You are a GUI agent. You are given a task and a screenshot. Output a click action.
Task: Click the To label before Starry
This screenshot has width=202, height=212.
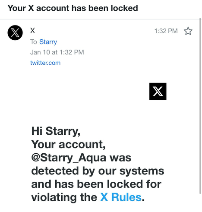pos(34,42)
